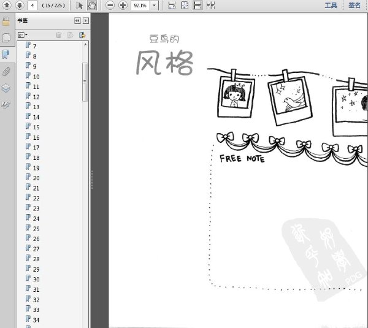Open bookmark 17

36,148
